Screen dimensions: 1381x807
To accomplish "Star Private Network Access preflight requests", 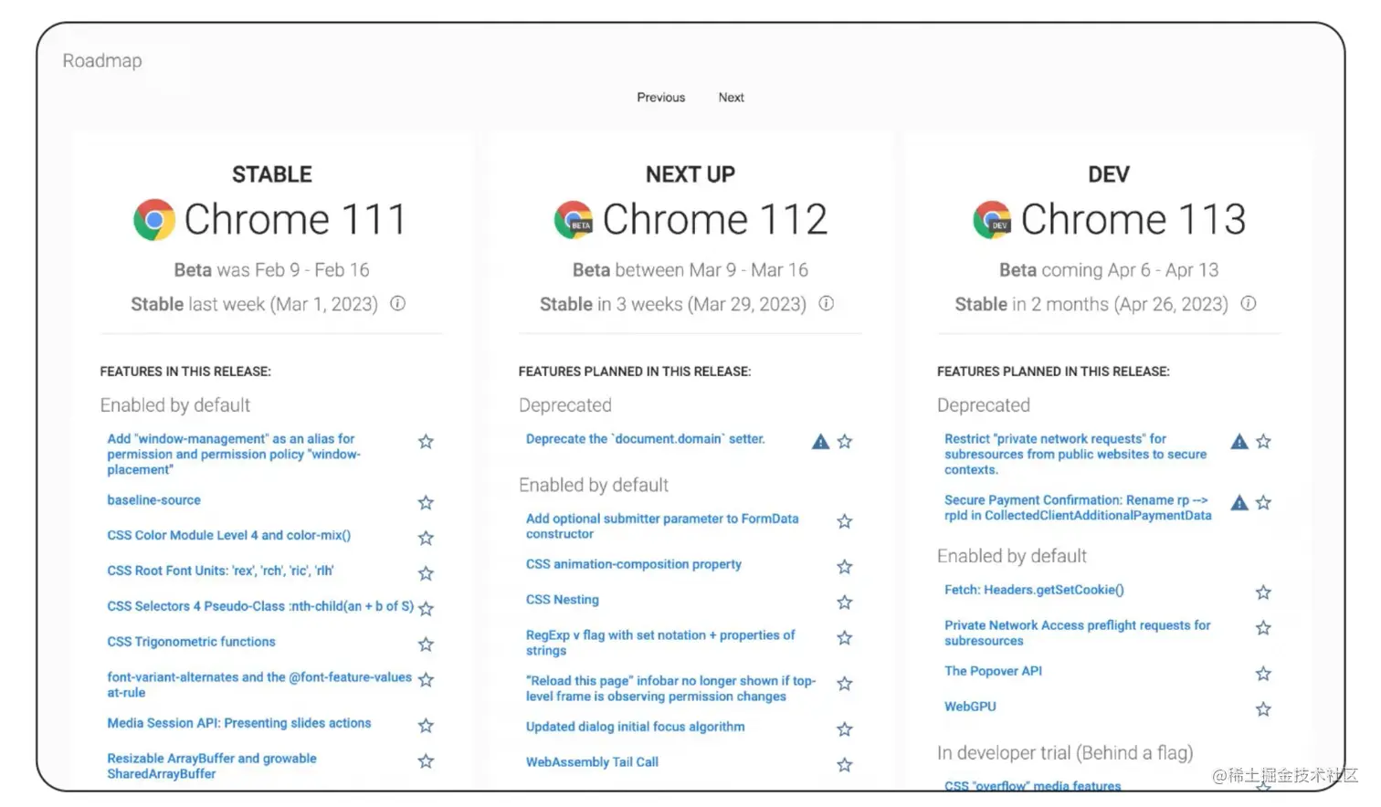I will click(x=1263, y=628).
